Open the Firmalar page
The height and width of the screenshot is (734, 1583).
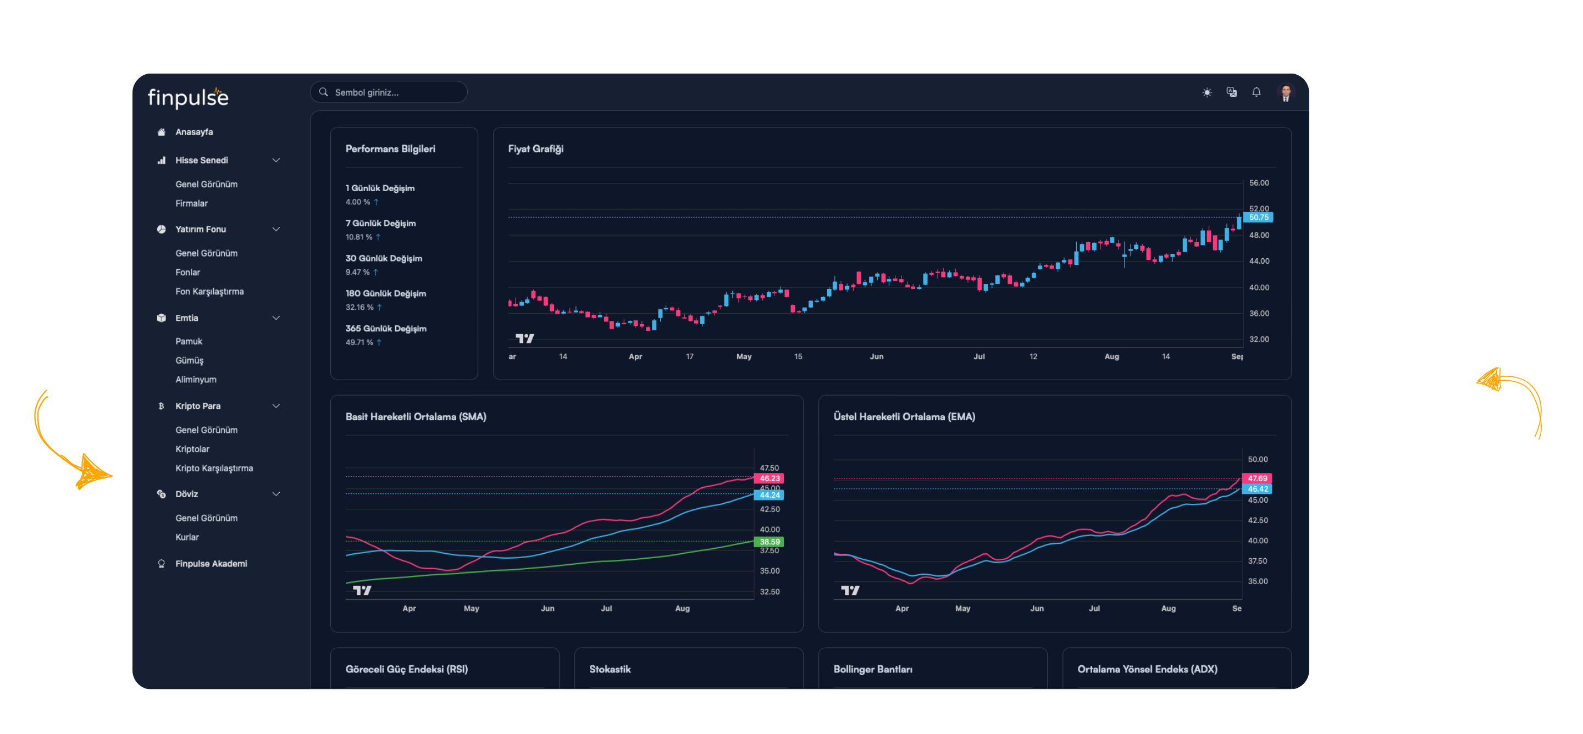(192, 203)
